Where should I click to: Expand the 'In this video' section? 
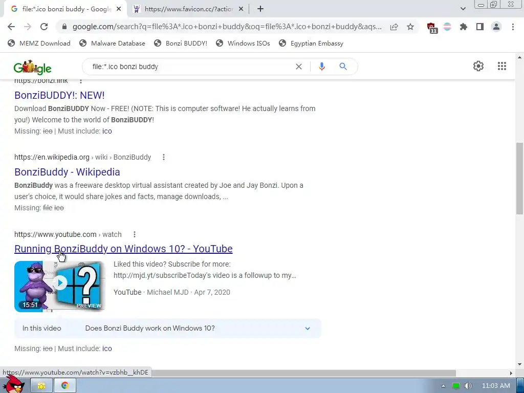[308, 329]
